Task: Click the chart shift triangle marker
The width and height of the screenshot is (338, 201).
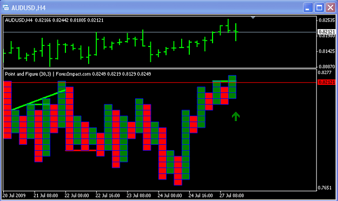Action: coord(253,17)
